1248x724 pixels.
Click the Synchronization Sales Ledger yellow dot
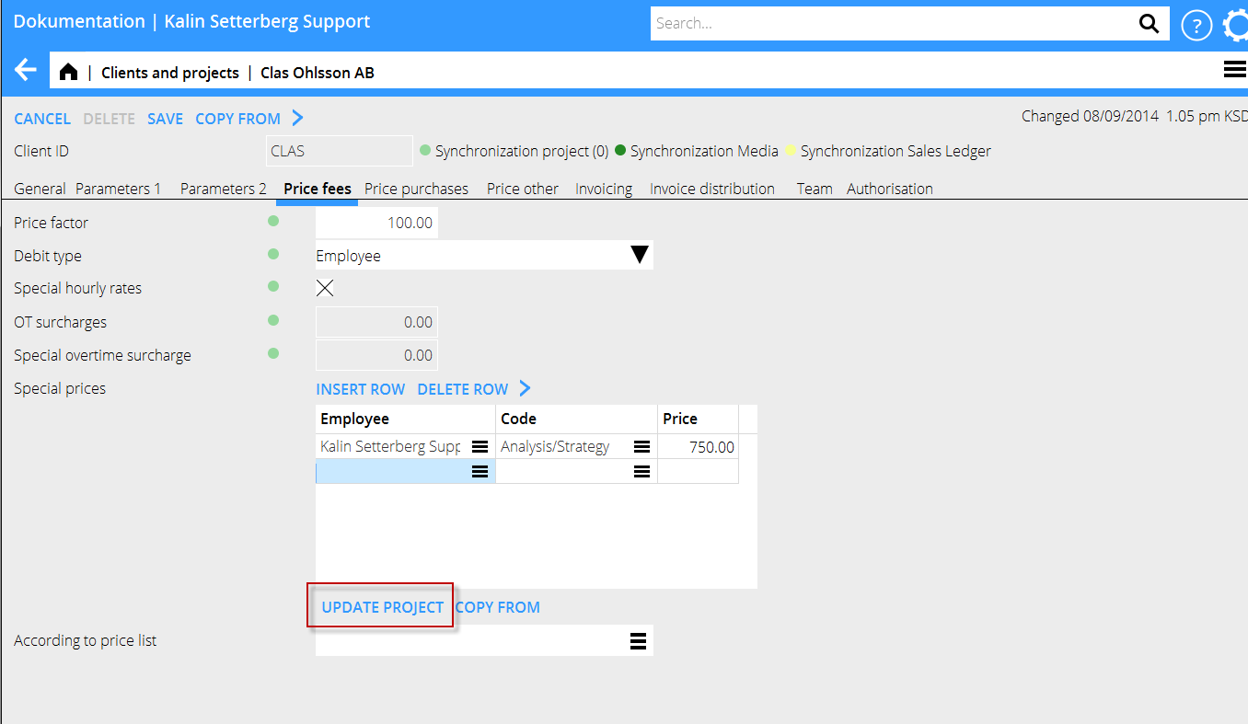(791, 151)
